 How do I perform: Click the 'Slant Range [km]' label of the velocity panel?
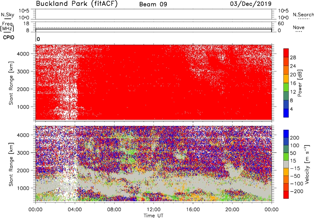pyautogui.click(x=11, y=164)
